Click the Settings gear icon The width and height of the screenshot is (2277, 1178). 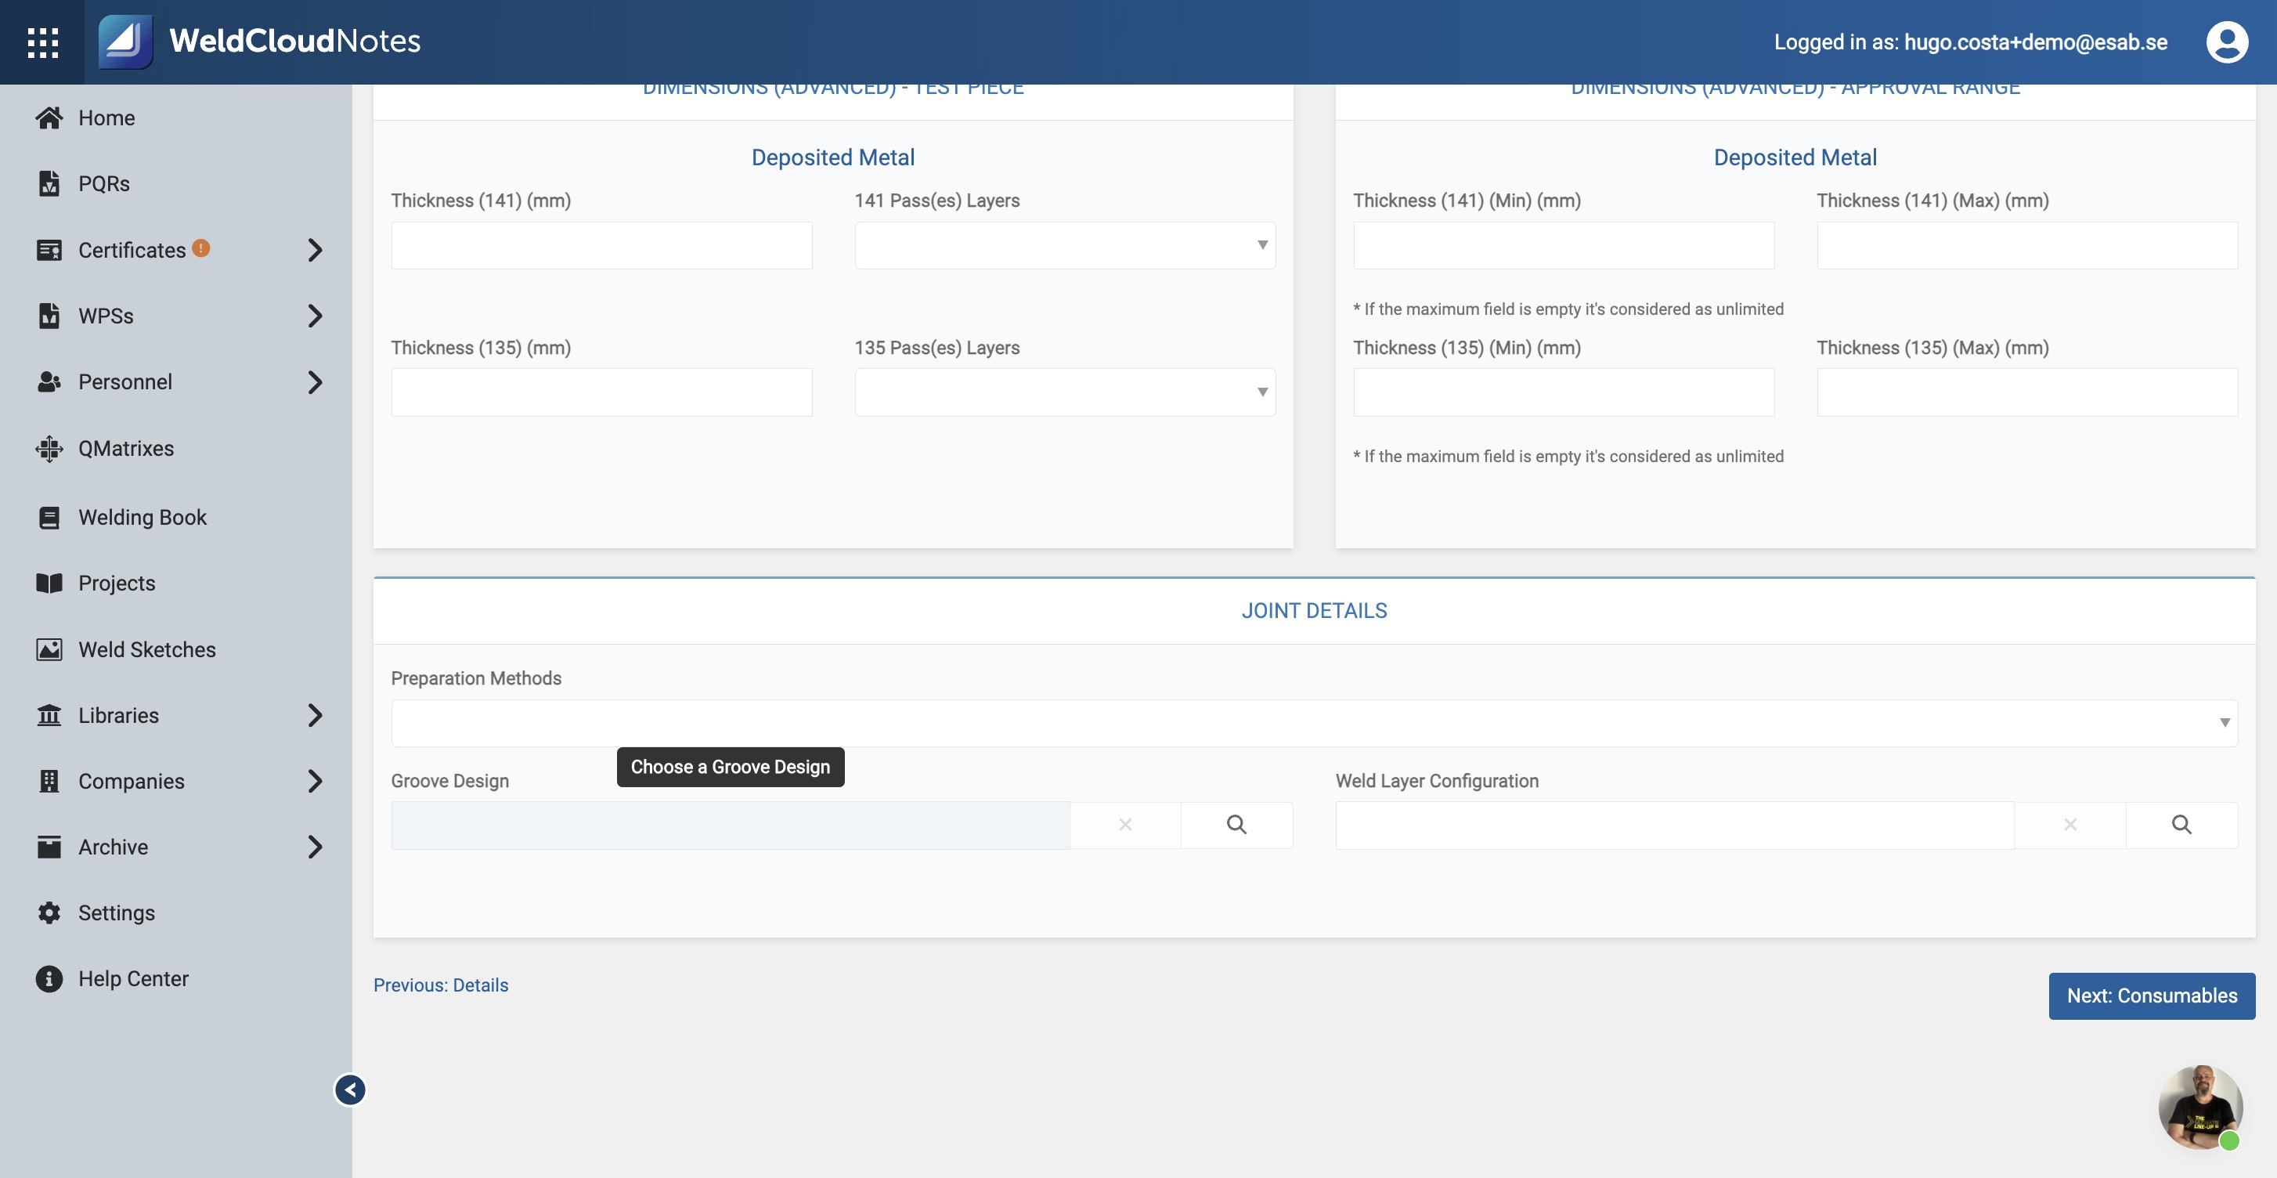[49, 912]
